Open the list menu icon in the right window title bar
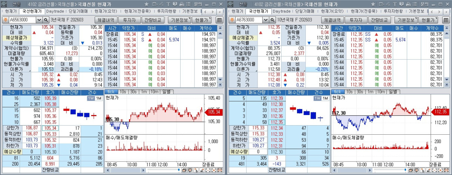452x175 pixels. [x=415, y=4]
